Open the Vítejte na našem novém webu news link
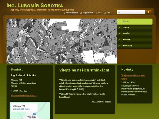The width and height of the screenshot is (159, 119). (133, 77)
